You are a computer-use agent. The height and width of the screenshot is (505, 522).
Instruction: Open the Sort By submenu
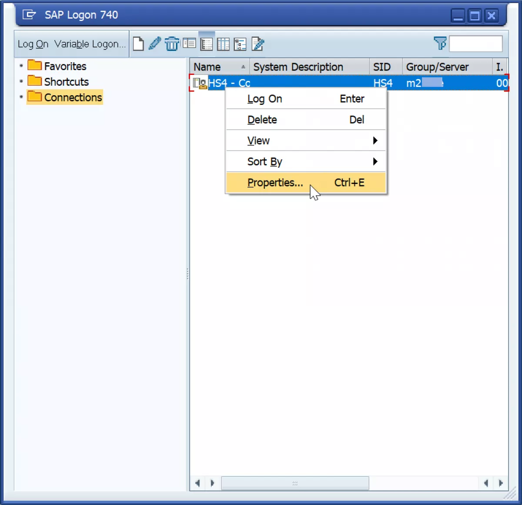click(306, 161)
